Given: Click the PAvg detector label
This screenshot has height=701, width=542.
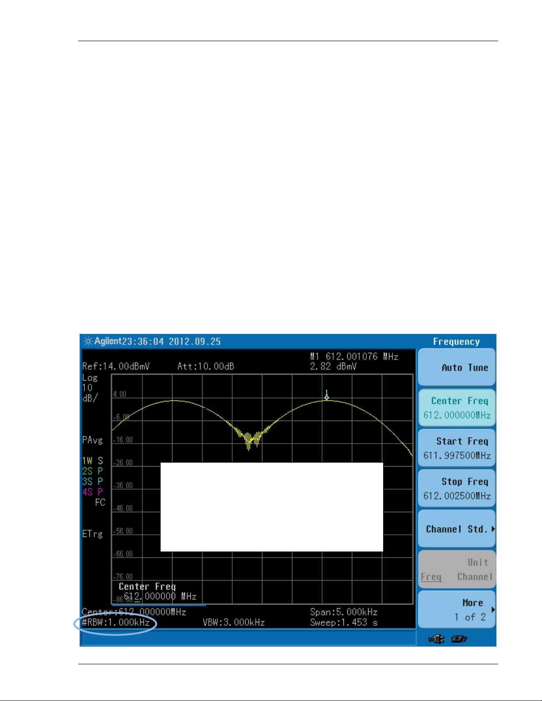Looking at the screenshot, I should (92, 440).
